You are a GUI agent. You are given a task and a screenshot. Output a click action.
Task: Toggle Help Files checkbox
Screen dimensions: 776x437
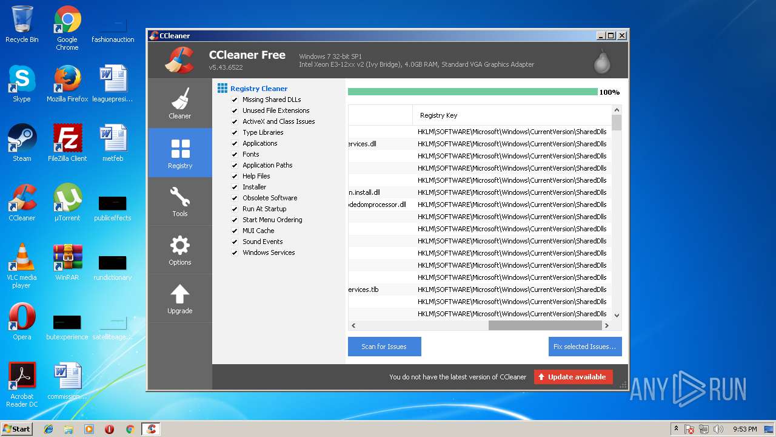235,177
